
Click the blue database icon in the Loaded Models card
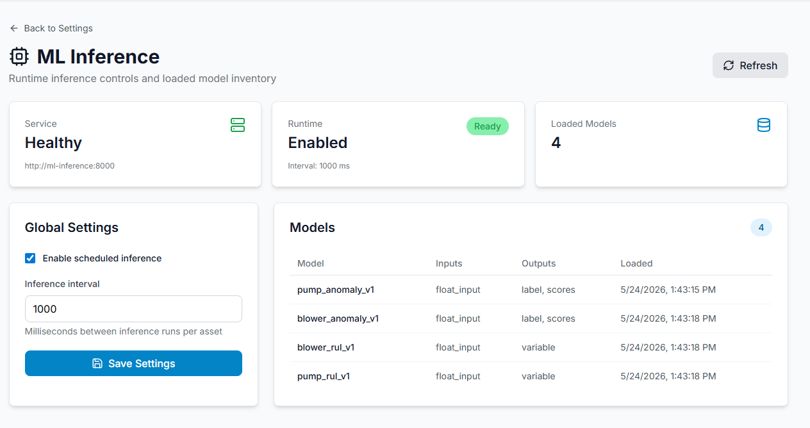click(x=764, y=125)
